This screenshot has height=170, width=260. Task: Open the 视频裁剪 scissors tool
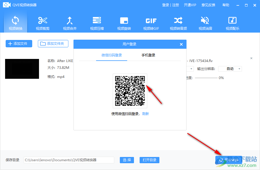pyautogui.click(x=43, y=23)
